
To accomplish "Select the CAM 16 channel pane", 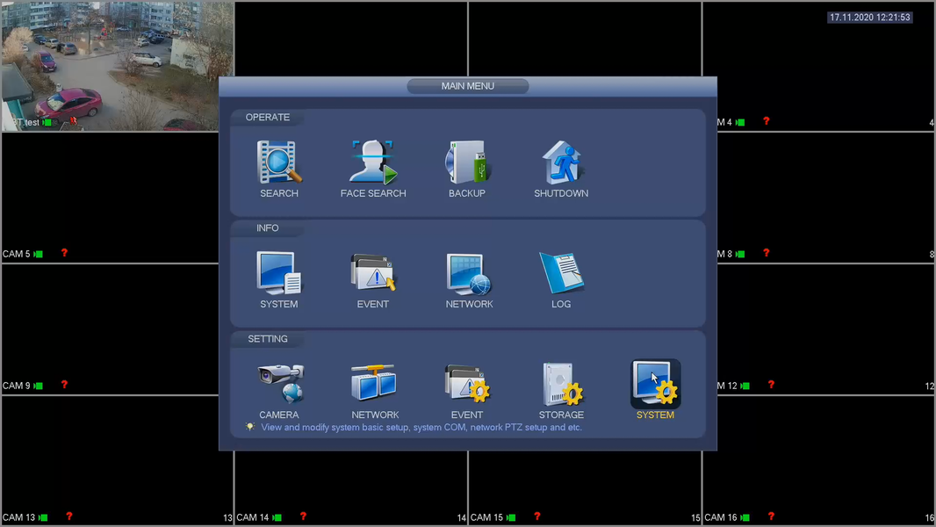I will tap(818, 459).
